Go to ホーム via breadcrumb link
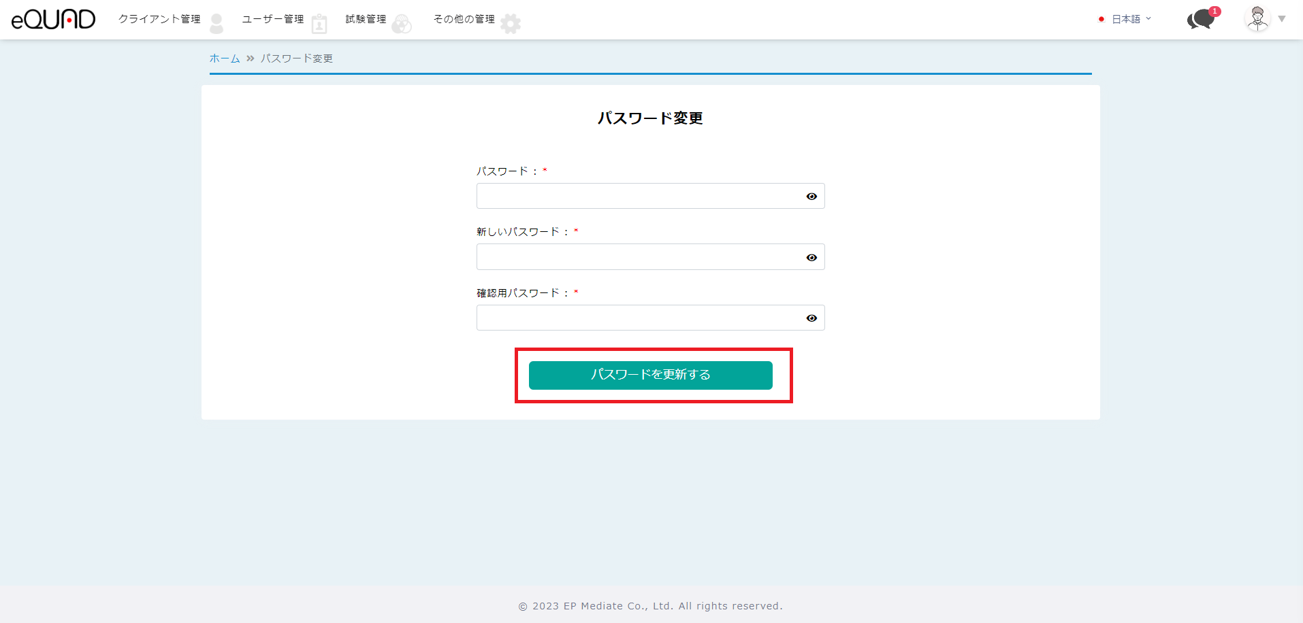 [224, 58]
